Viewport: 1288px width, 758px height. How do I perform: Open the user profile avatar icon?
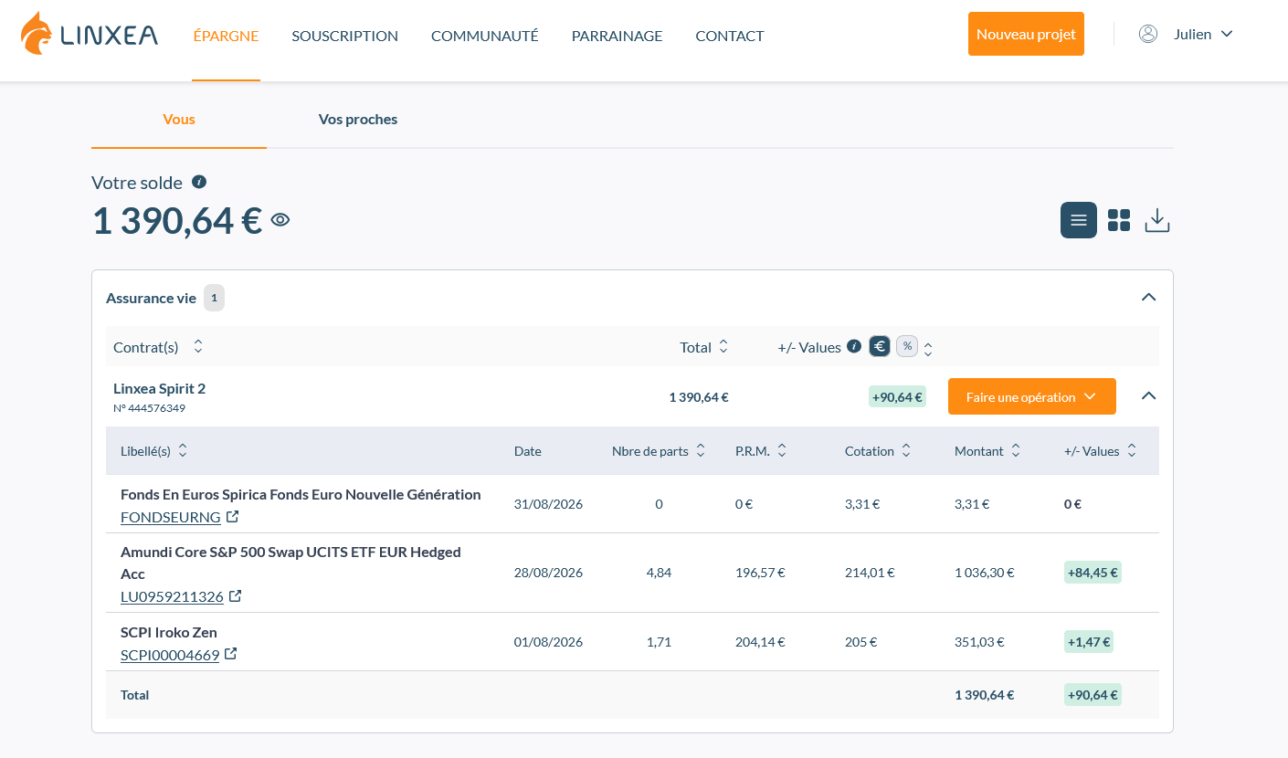tap(1148, 34)
